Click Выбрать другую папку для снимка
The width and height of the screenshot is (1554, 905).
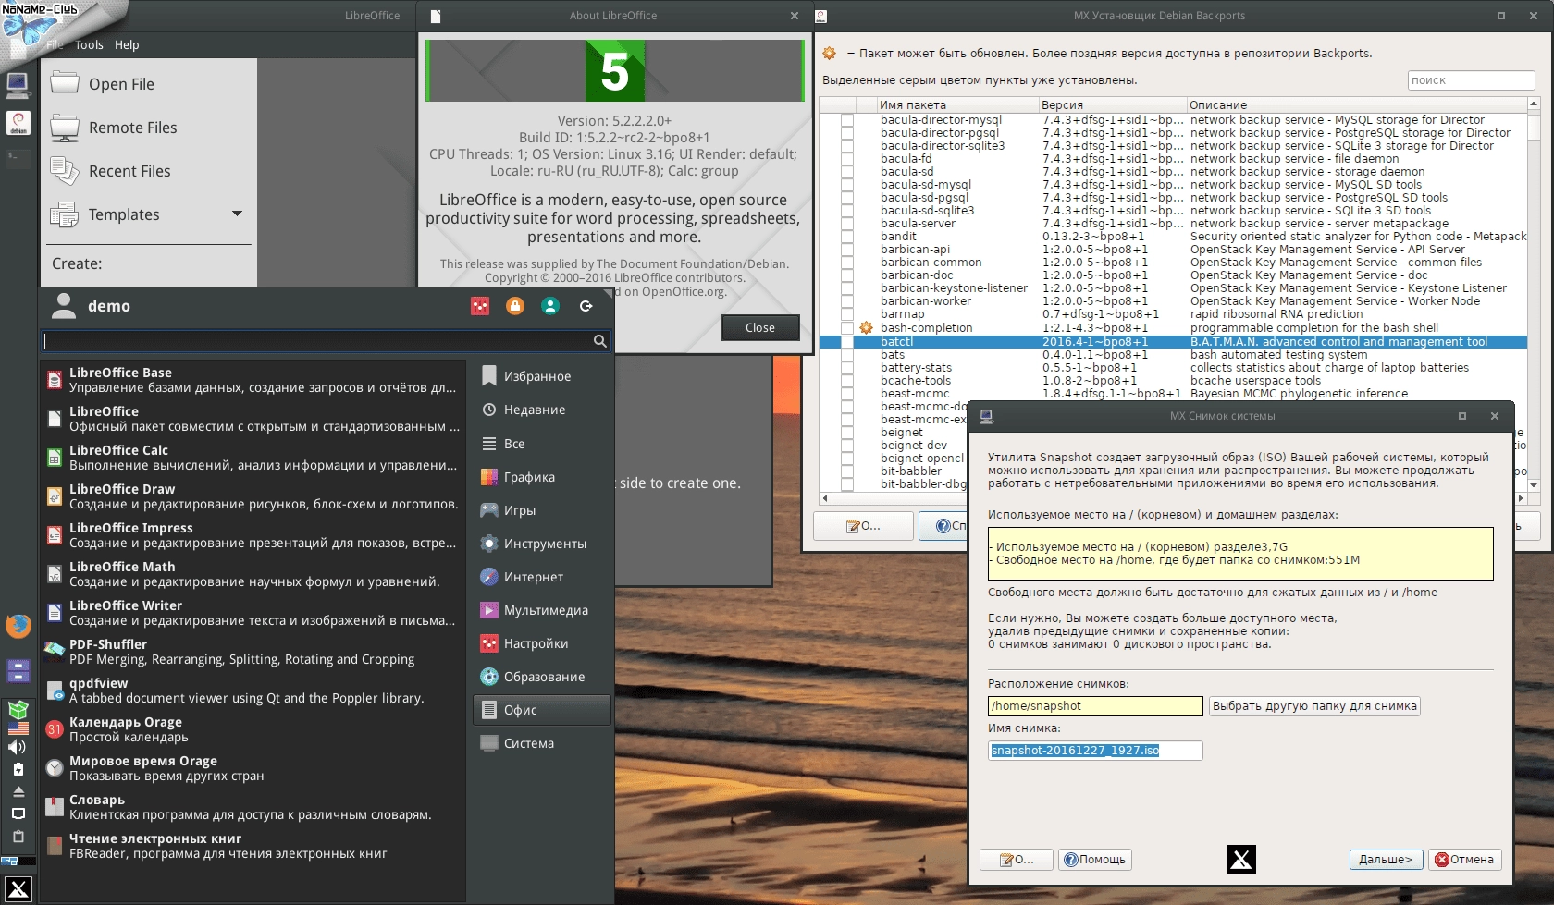click(1314, 706)
